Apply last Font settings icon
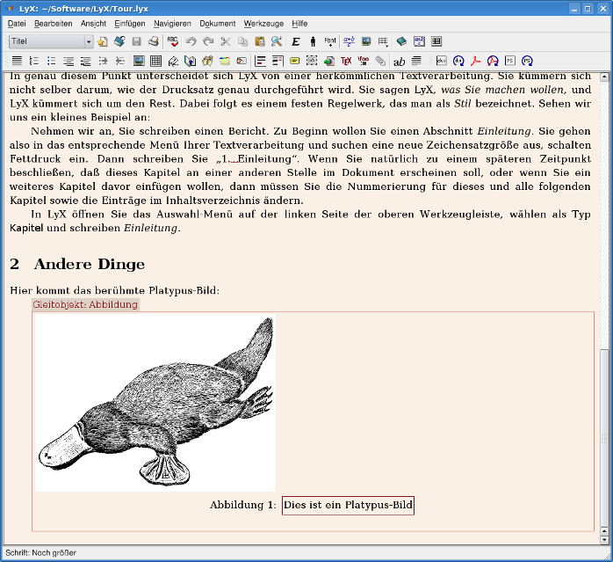The height and width of the screenshot is (562, 613). [330, 41]
